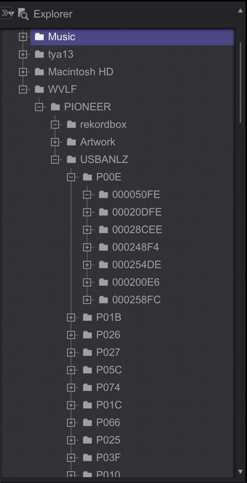Viewport: 247px width, 483px height.
Task: Click the rekordbox folder icon
Action: pos(71,124)
